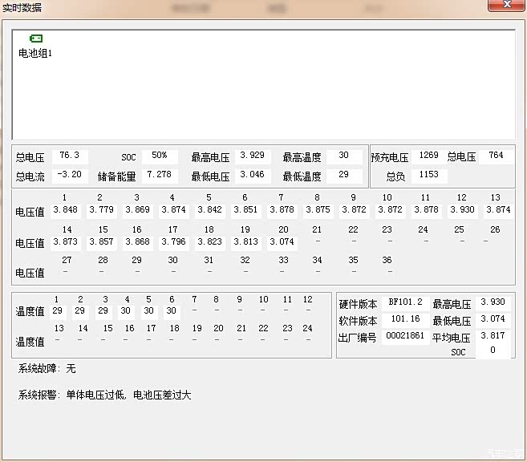Select the green 电池组1 battery icon
Viewport: 527px width, 462px height.
[x=36, y=38]
